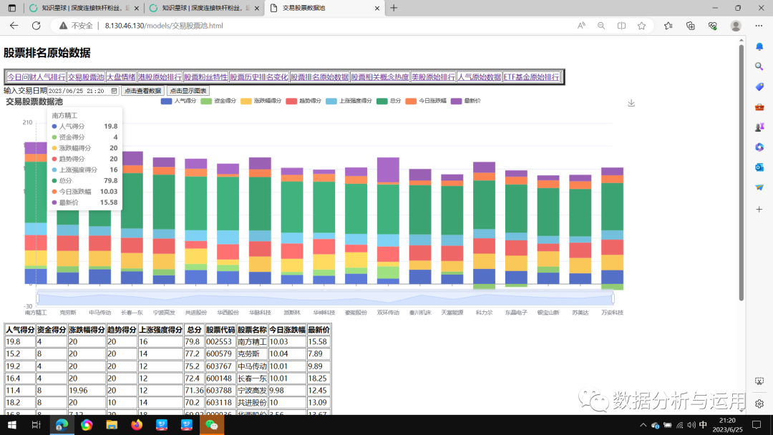
Task: Open browser settings and more menu
Action: 759,26
